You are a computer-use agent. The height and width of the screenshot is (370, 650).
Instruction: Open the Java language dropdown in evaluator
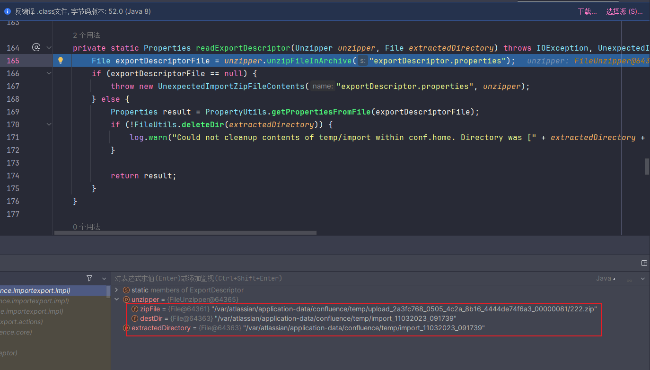coord(606,278)
